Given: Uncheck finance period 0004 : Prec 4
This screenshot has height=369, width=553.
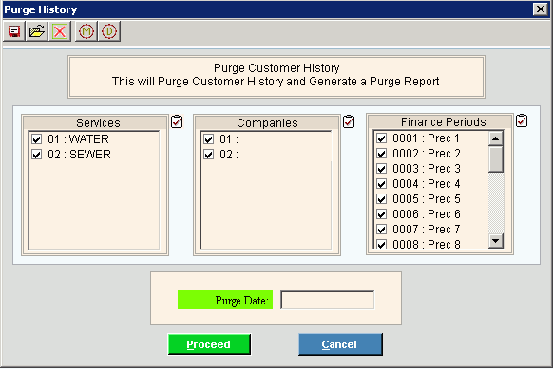Looking at the screenshot, I should [382, 183].
